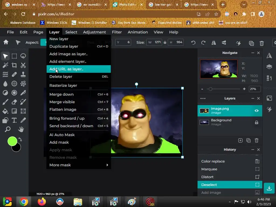Click the black background color swatch
276x207 pixels.
coord(17,149)
